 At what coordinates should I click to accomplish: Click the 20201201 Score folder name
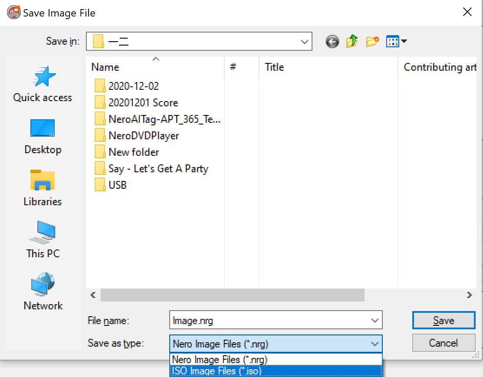point(143,102)
